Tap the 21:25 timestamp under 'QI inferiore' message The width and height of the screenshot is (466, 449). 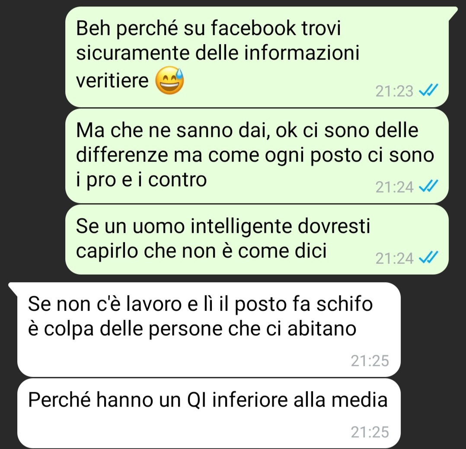click(370, 432)
